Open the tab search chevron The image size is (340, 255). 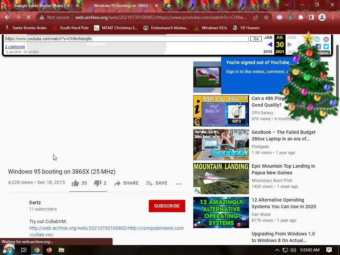[287, 5]
